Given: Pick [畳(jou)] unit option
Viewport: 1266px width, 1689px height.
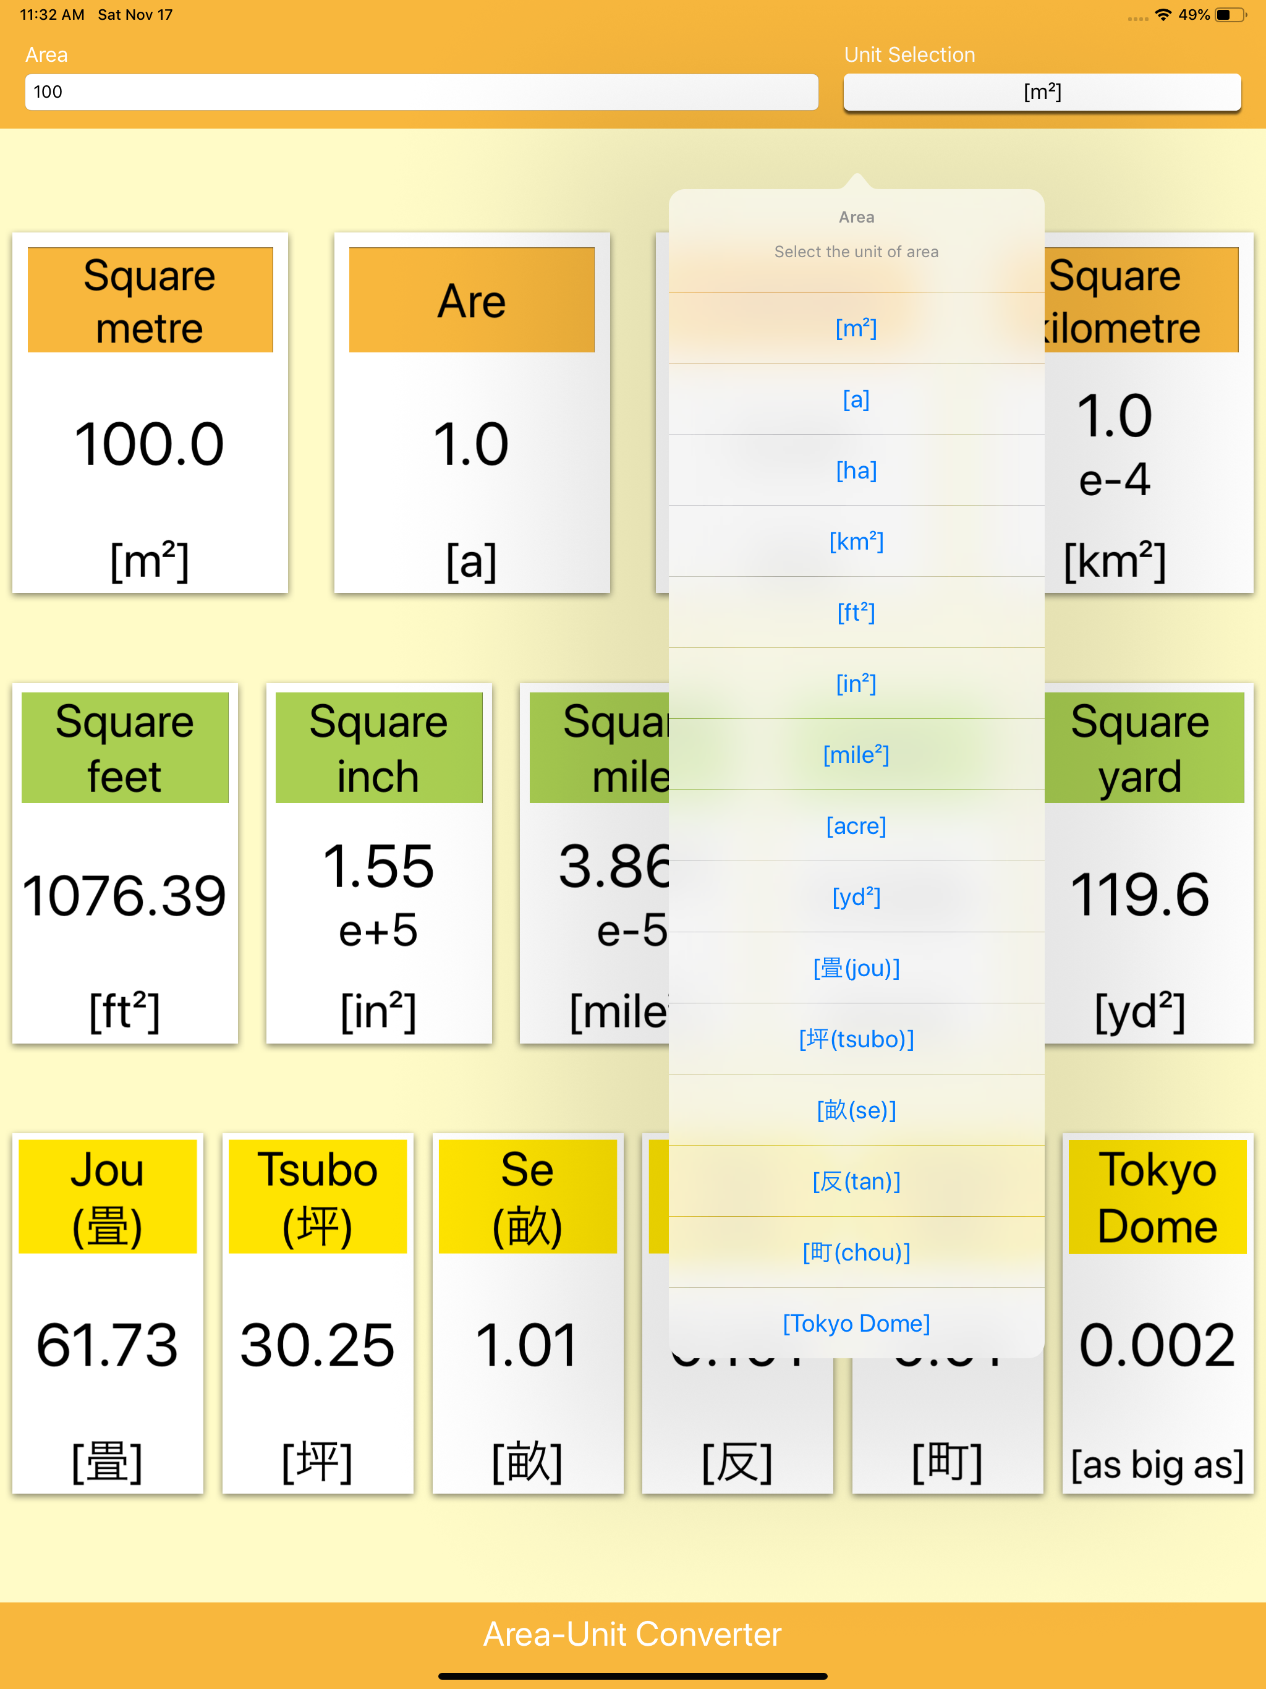Looking at the screenshot, I should coord(856,968).
